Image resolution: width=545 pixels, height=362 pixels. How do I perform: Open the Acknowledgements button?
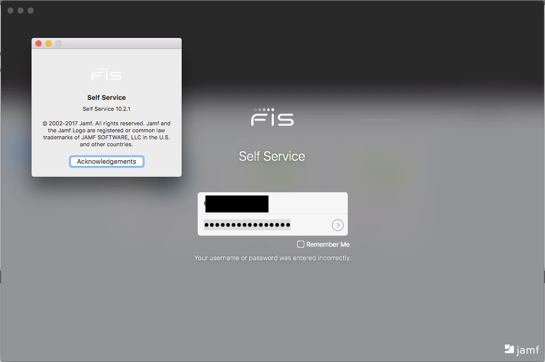click(x=107, y=162)
